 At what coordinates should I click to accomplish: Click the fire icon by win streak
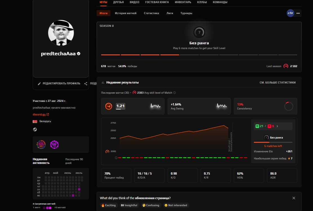[289, 159]
